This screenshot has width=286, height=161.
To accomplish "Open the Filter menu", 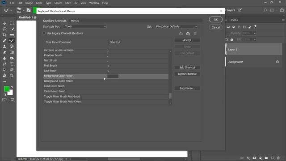I will pos(67,3).
